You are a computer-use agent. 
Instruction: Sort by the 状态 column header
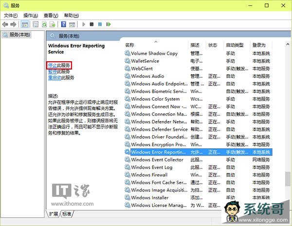pos(213,45)
